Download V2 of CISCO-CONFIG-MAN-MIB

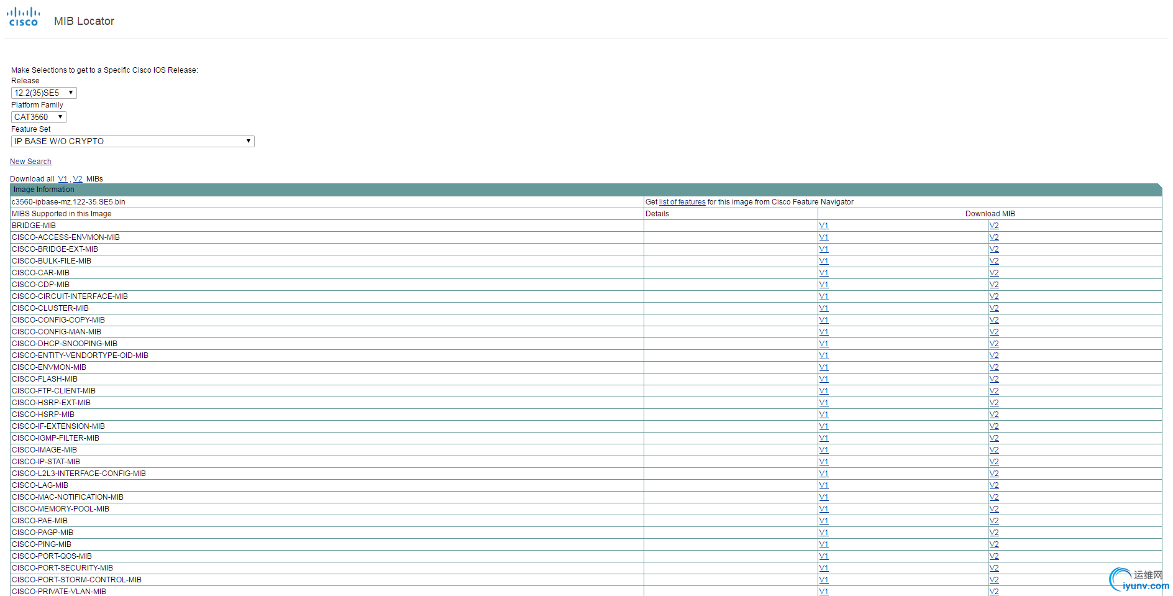point(994,332)
